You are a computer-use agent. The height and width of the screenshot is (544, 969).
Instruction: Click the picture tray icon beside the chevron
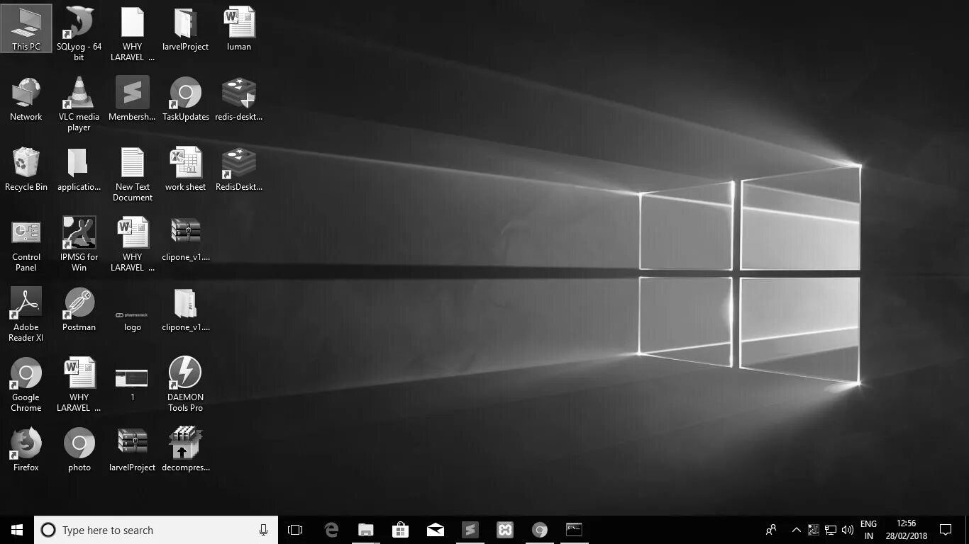(x=813, y=530)
